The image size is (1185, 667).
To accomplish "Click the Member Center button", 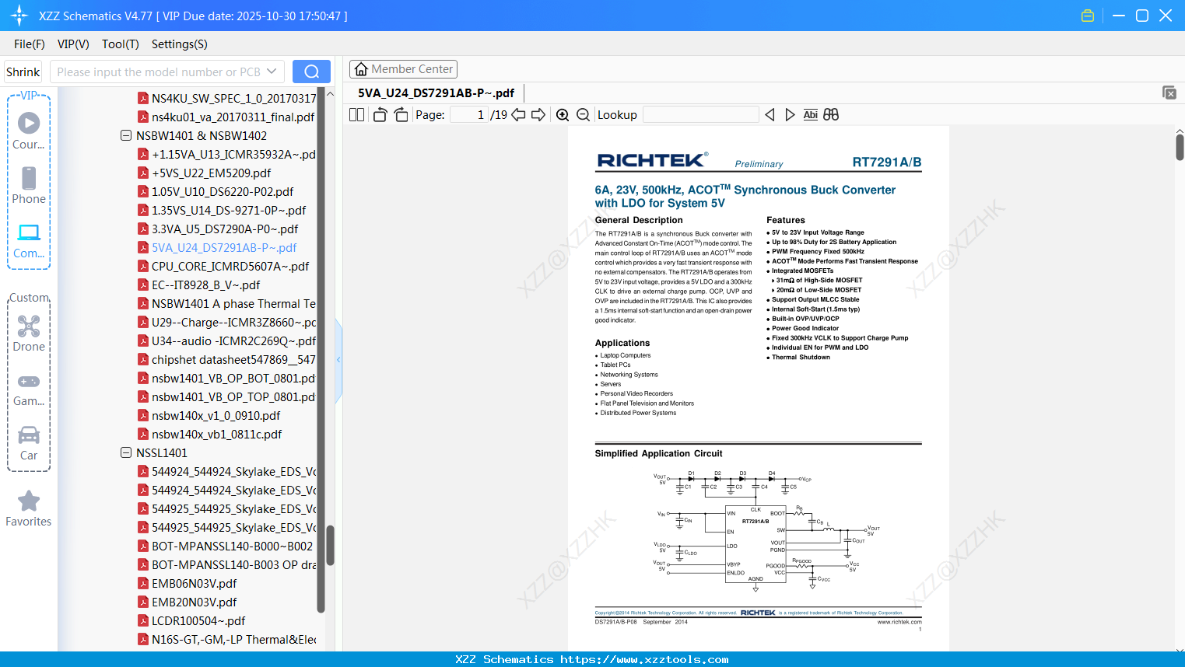I will point(403,69).
